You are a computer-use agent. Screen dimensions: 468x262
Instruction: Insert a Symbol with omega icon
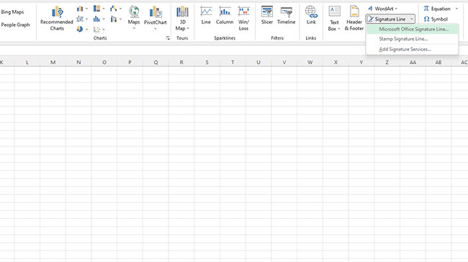tap(436, 19)
